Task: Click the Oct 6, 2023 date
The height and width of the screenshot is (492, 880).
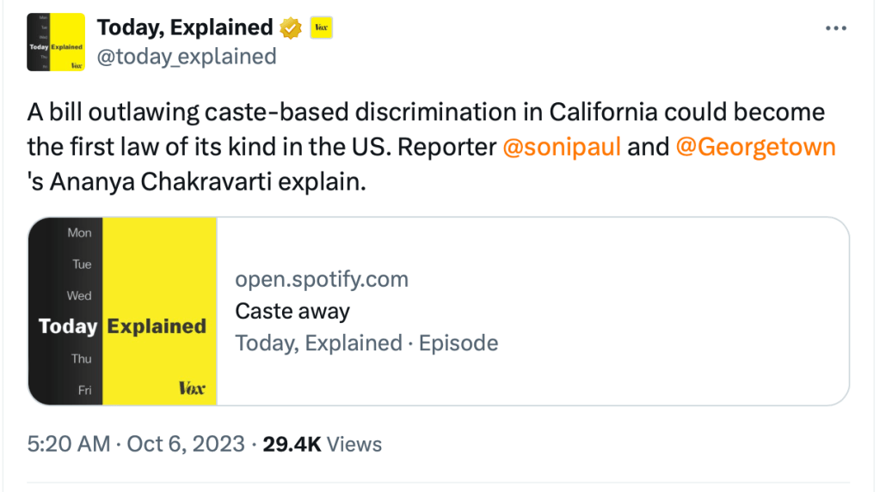Action: [186, 444]
